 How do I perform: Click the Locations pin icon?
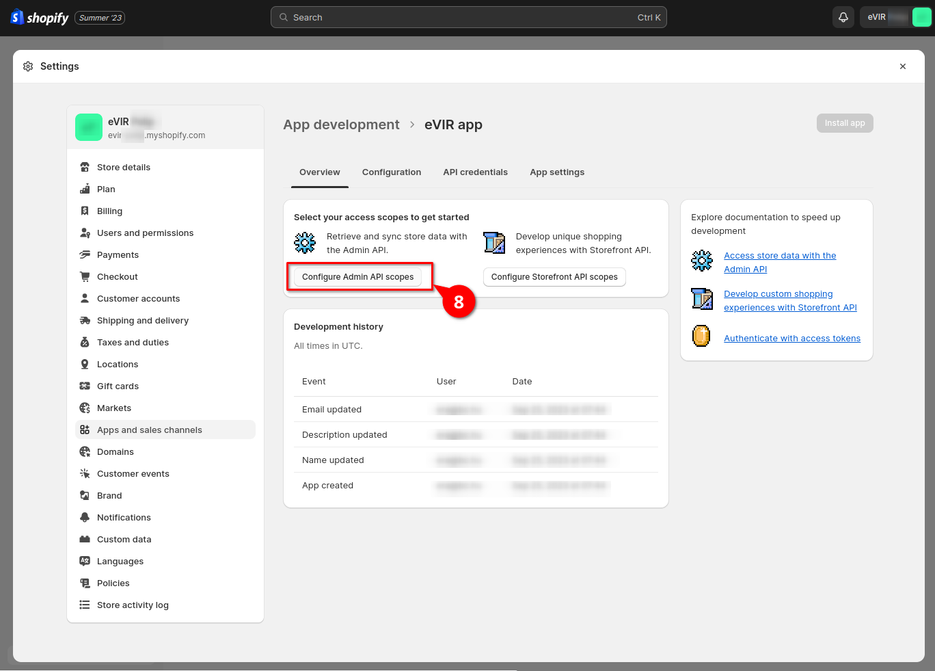pos(85,364)
